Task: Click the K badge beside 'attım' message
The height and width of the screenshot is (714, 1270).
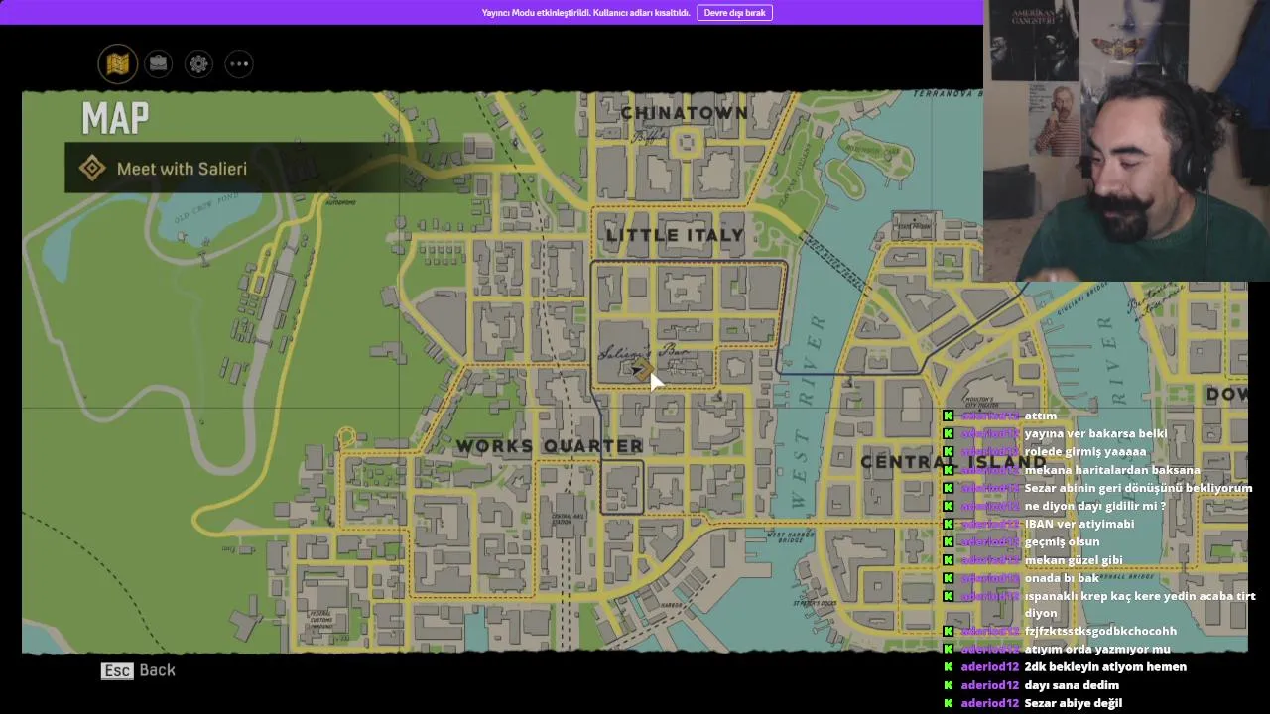Action: pyautogui.click(x=948, y=416)
